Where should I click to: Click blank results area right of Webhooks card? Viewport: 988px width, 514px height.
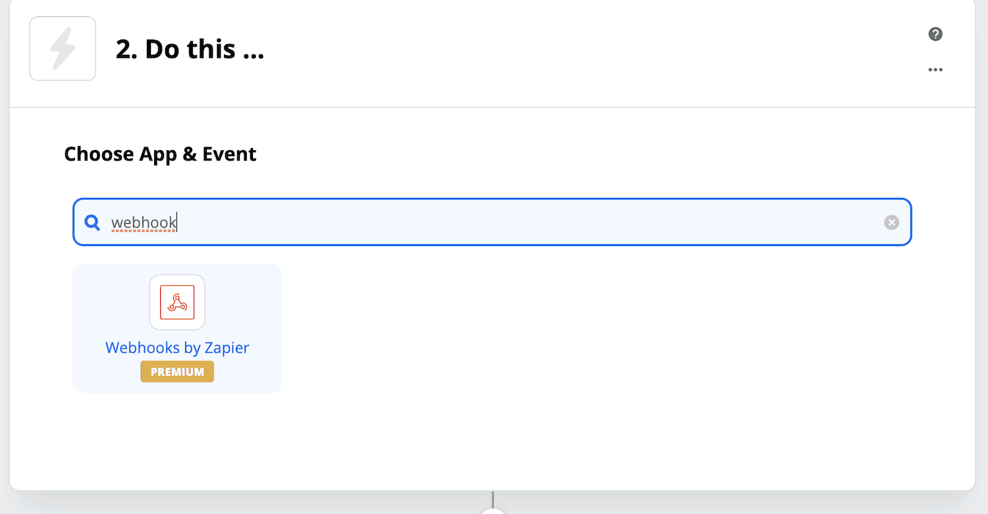pos(593,328)
